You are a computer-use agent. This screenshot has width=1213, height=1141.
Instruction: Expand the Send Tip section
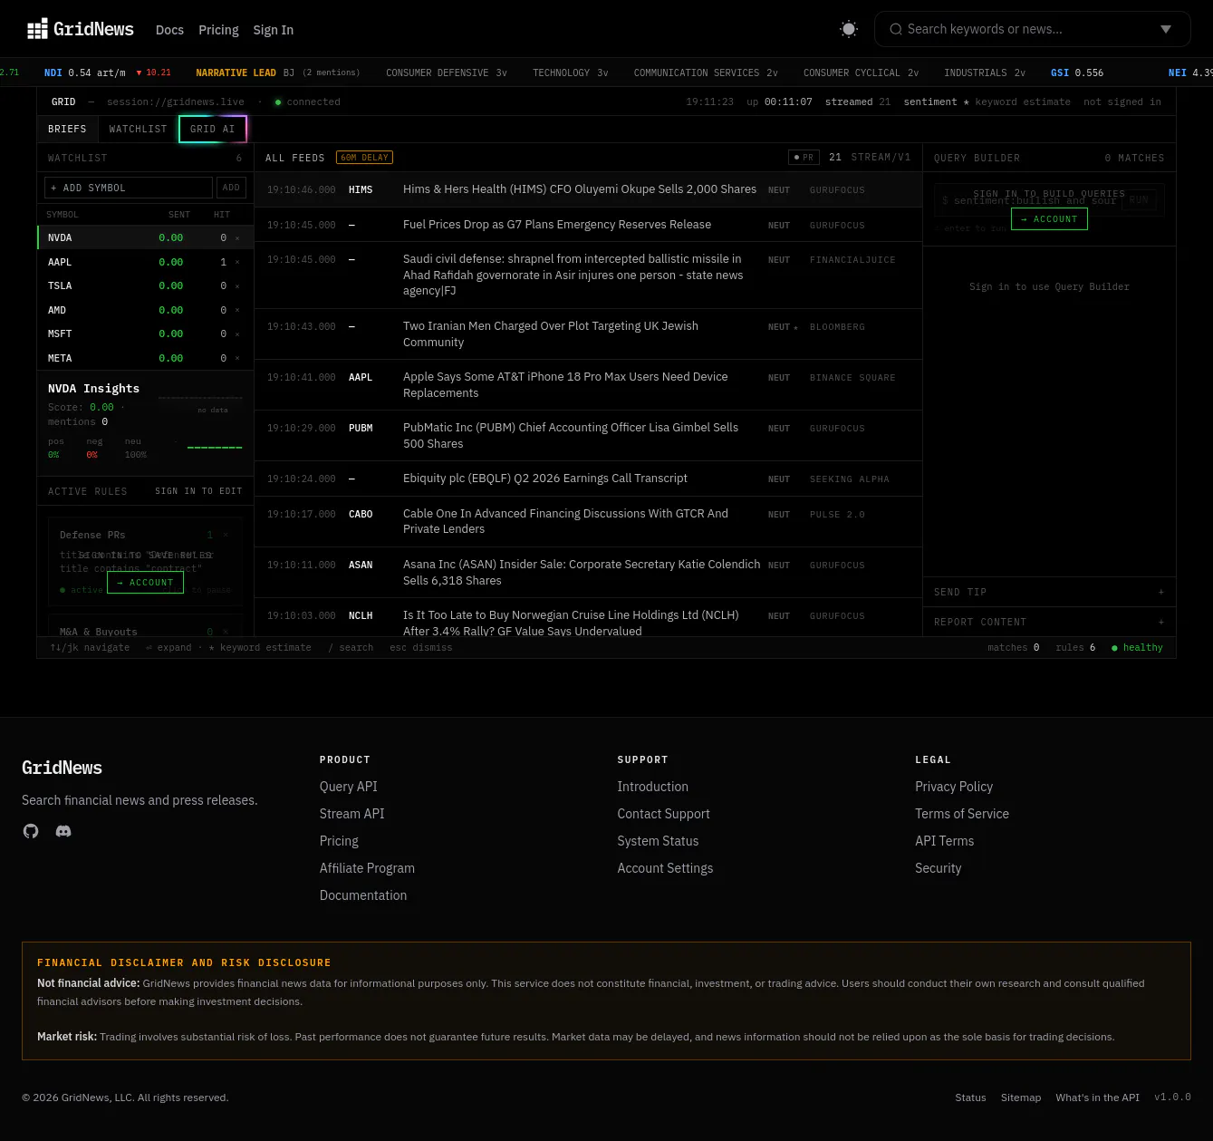point(1049,592)
